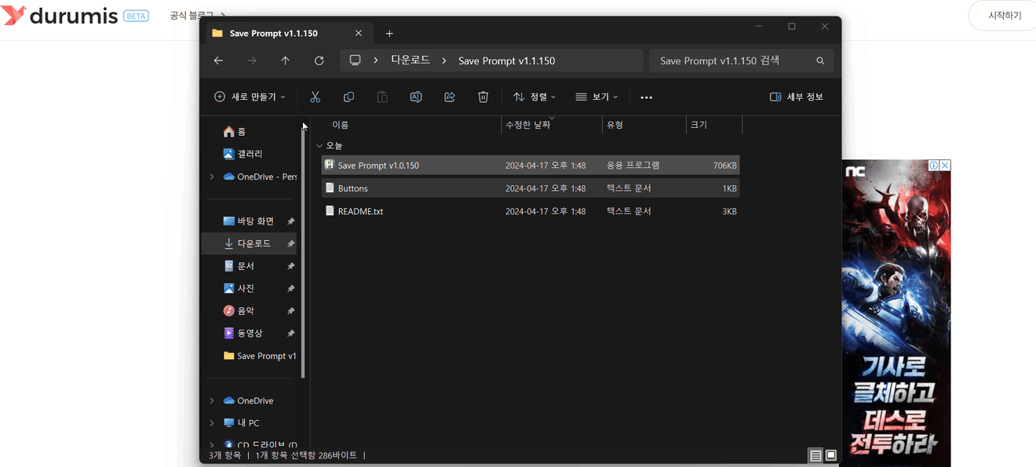Click the 706KB size cell

click(x=724, y=166)
